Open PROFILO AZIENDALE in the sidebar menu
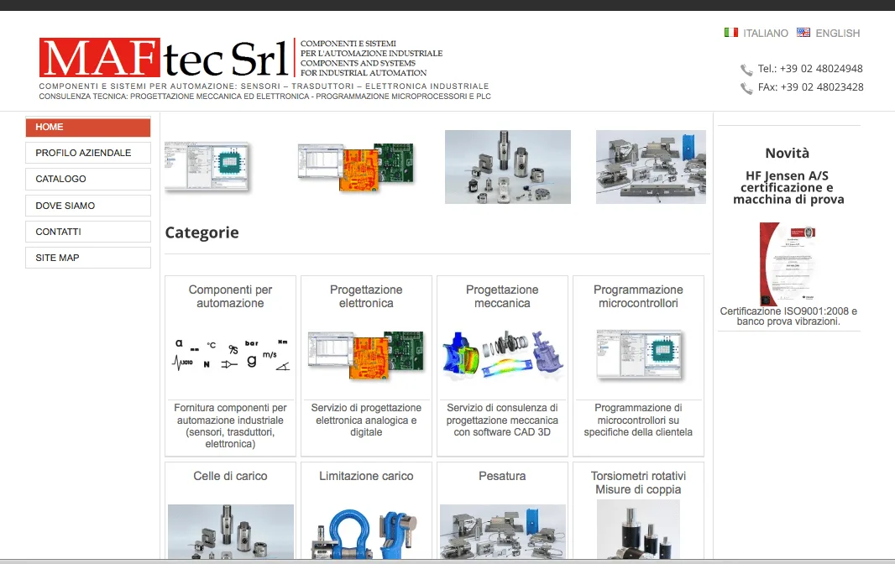The width and height of the screenshot is (895, 564). [x=88, y=153]
